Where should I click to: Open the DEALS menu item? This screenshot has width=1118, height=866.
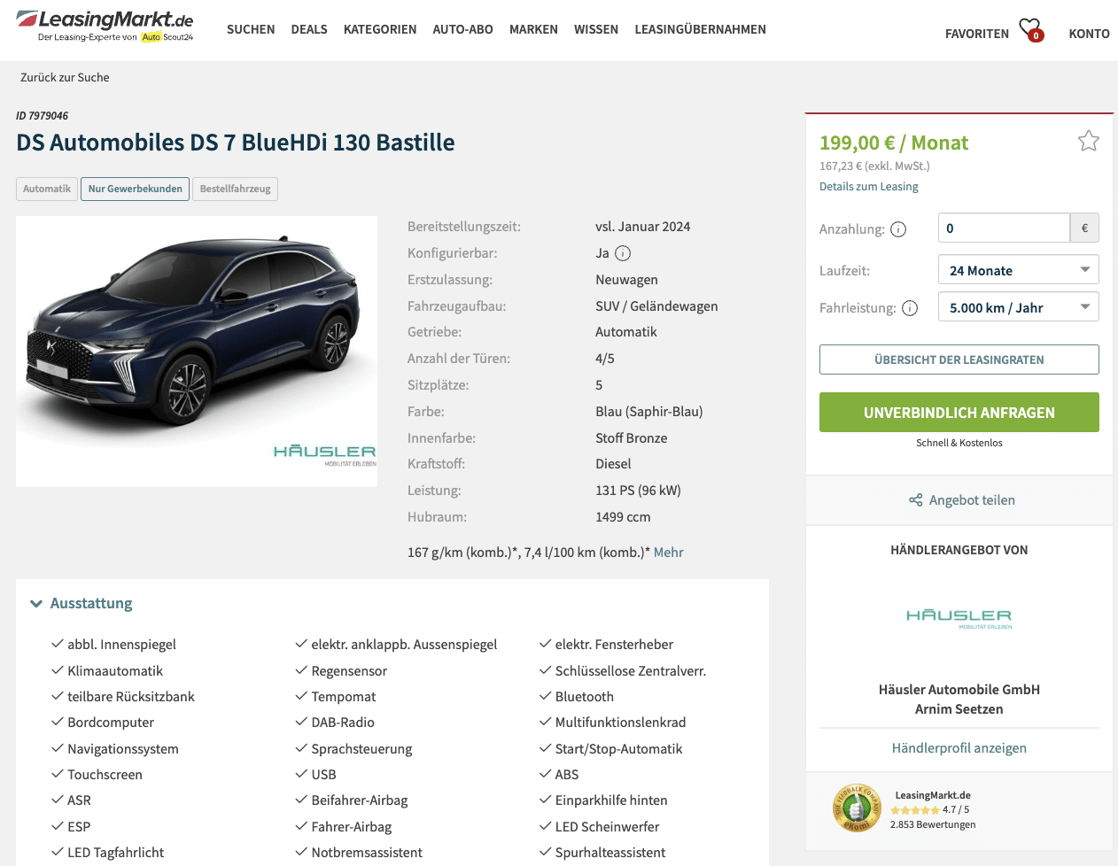(309, 29)
